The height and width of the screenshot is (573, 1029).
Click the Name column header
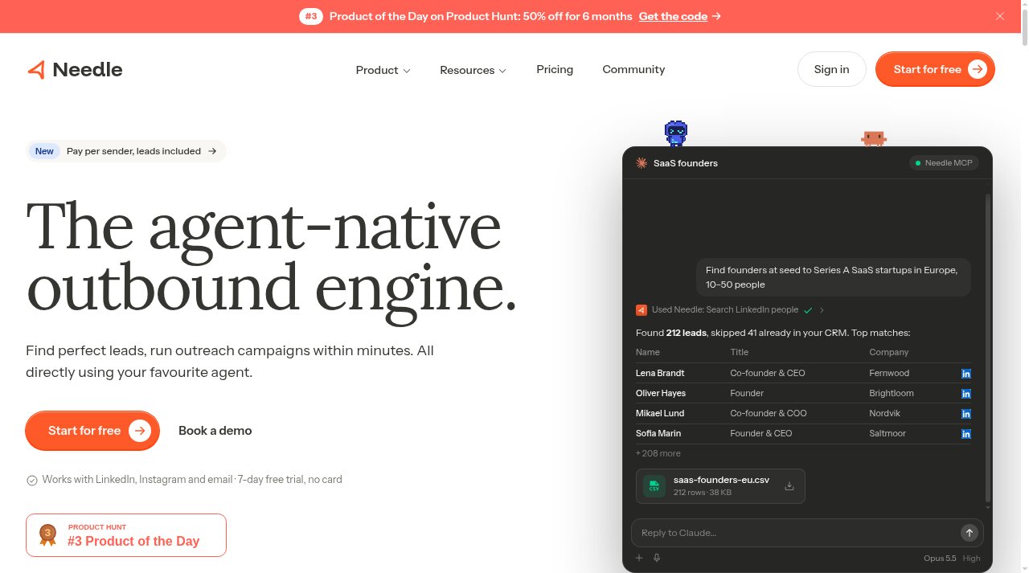pyautogui.click(x=648, y=352)
